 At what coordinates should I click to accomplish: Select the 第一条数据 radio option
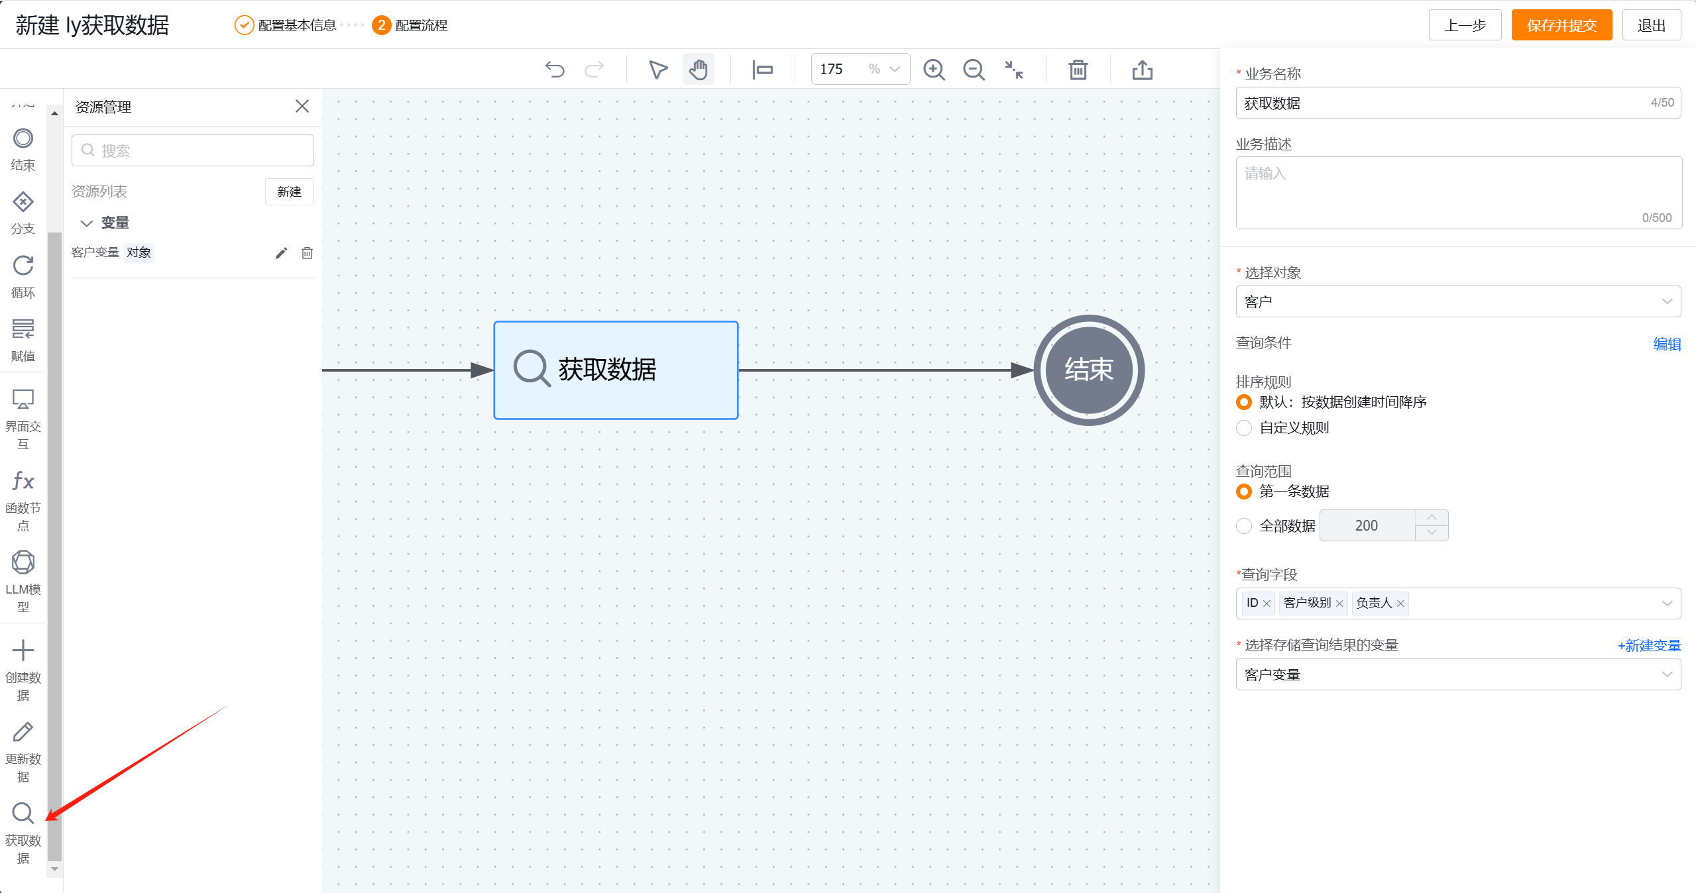pyautogui.click(x=1244, y=492)
